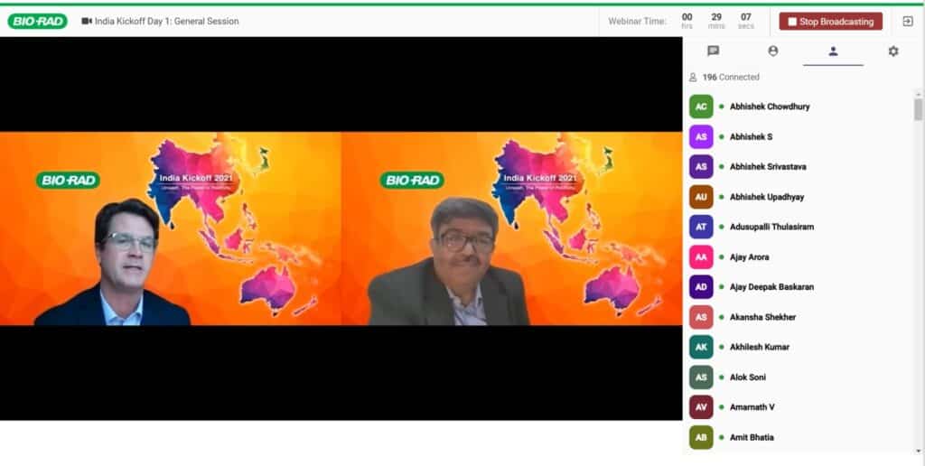Select the attendees list tab
The image size is (925, 466).
pos(833,51)
